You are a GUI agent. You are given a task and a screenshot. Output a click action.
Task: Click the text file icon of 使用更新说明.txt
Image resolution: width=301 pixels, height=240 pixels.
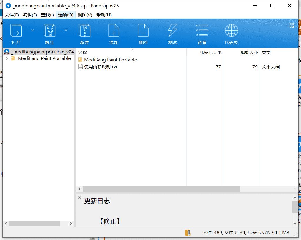pyautogui.click(x=81, y=67)
